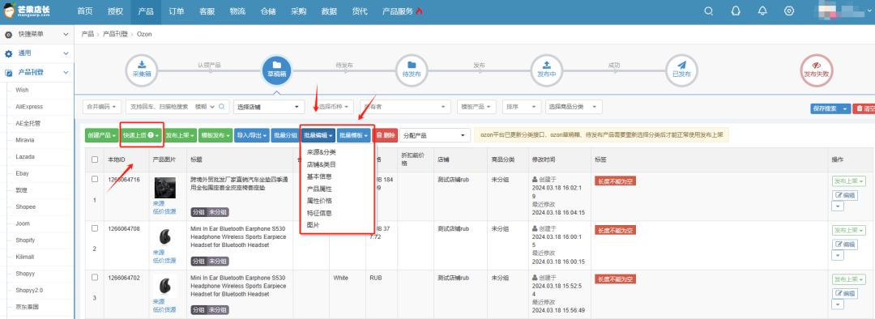Choose 店铺&类目 from the 批量编辑 menu
The height and width of the screenshot is (319, 875).
pyautogui.click(x=322, y=164)
